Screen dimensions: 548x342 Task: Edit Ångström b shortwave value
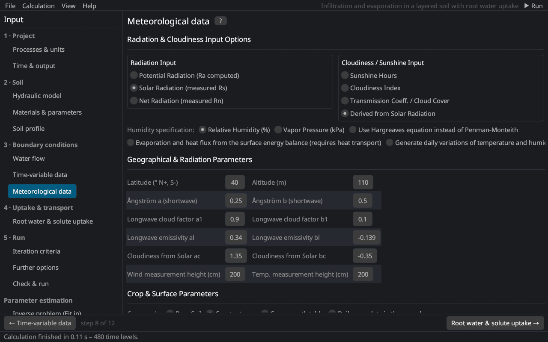(363, 200)
